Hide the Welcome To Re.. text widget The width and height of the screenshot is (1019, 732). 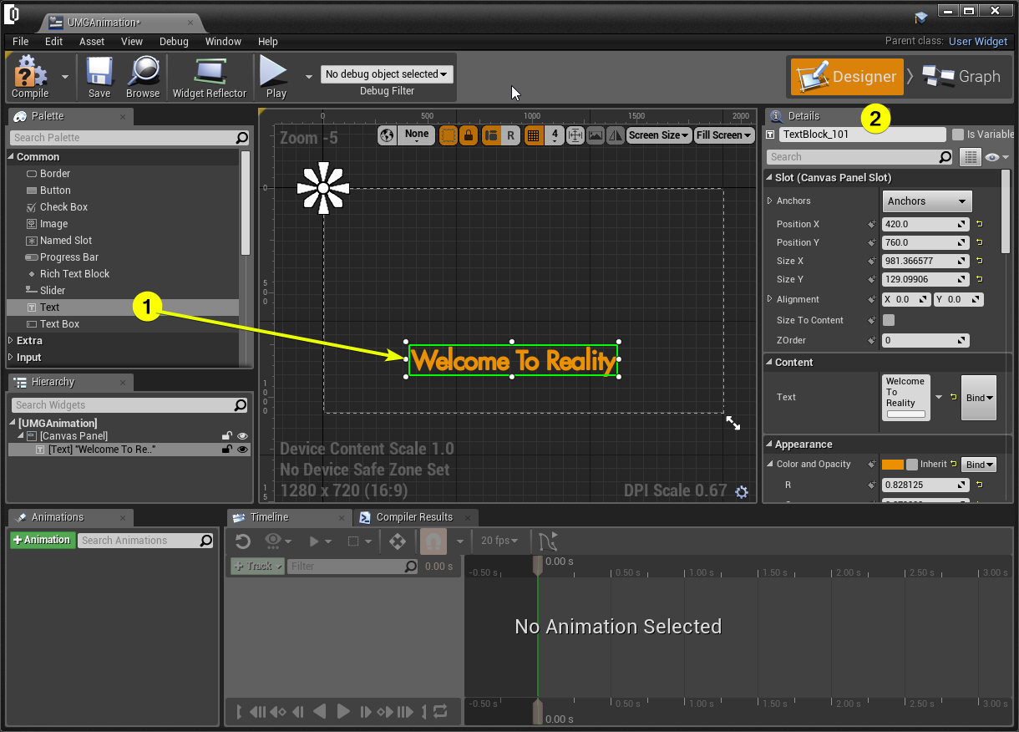coord(243,450)
